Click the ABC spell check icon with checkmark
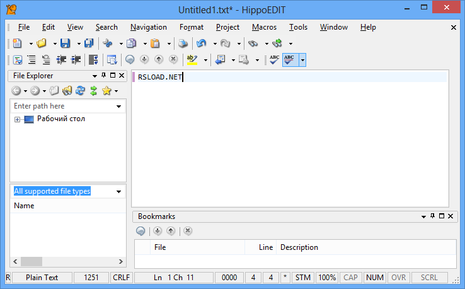The width and height of the screenshot is (465, 289). tap(274, 60)
